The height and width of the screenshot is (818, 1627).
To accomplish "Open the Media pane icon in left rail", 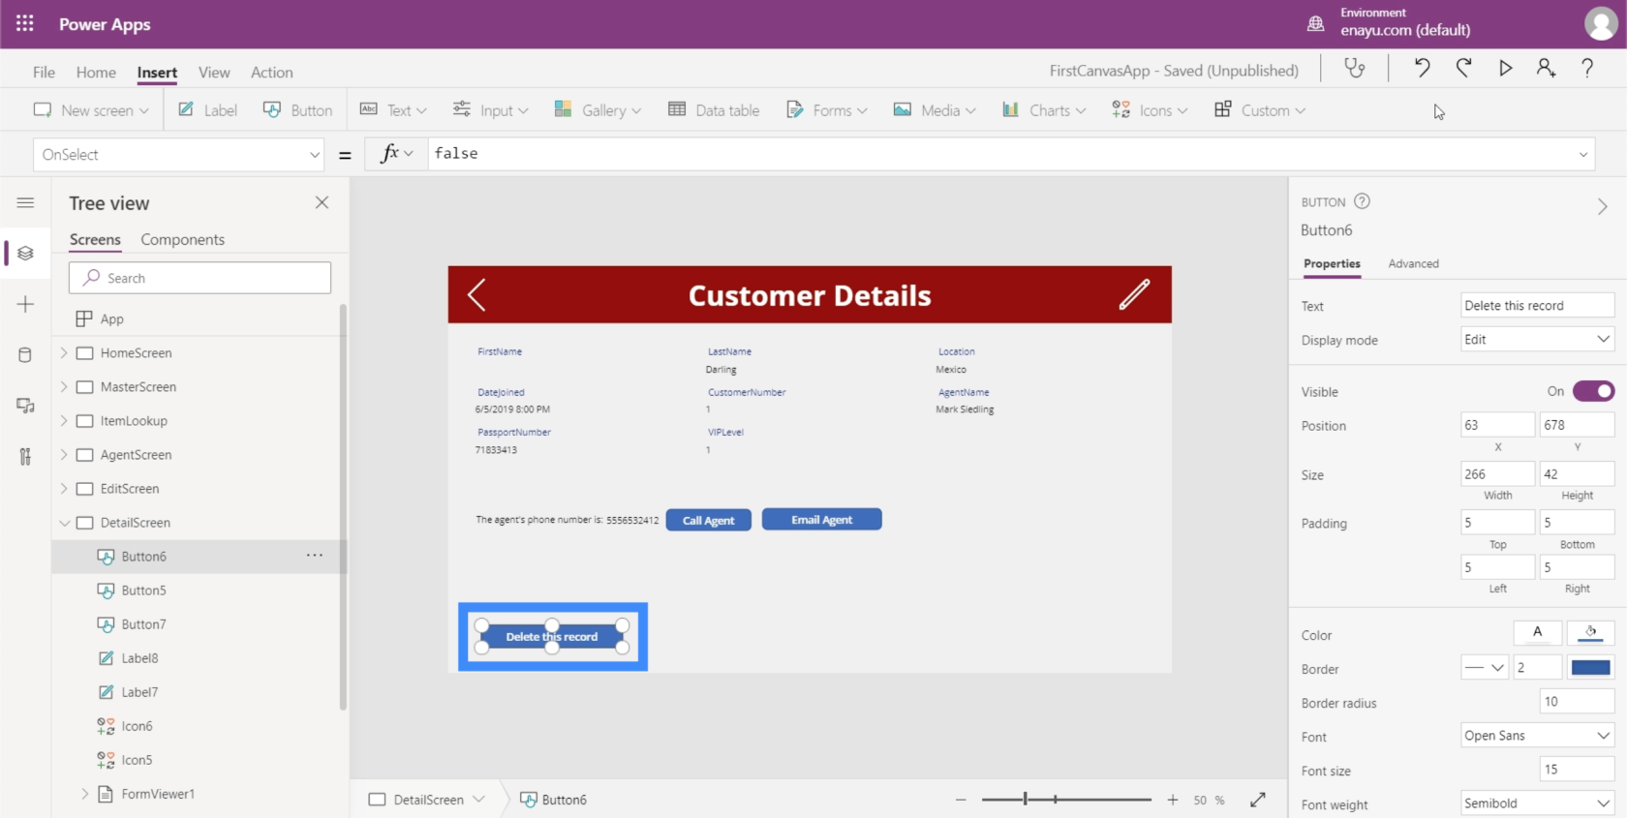I will pos(25,406).
